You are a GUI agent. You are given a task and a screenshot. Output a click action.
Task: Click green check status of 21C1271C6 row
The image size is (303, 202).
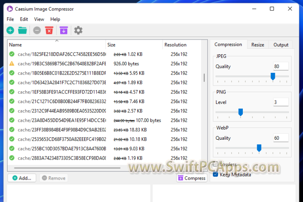point(12,101)
